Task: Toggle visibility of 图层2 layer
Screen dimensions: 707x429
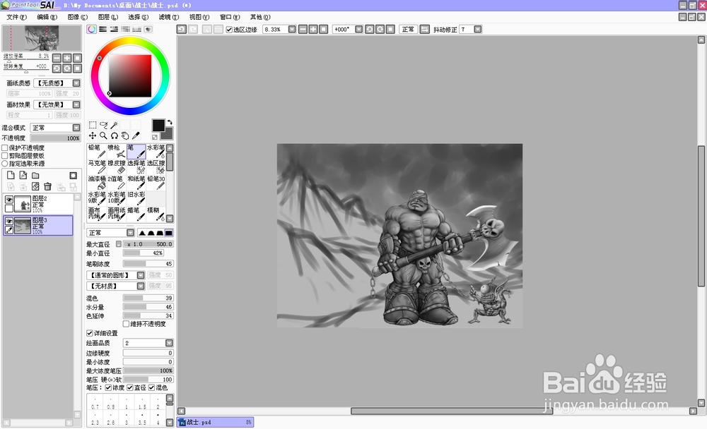Action: 9,200
